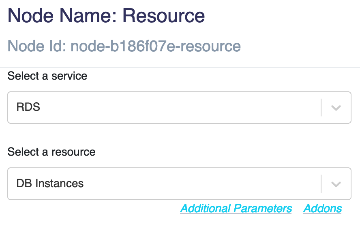Click the Node Name: Resource heading

pyautogui.click(x=106, y=16)
